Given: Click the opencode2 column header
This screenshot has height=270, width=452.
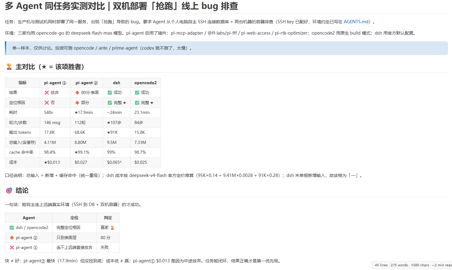Looking at the screenshot, I should click(146, 83).
